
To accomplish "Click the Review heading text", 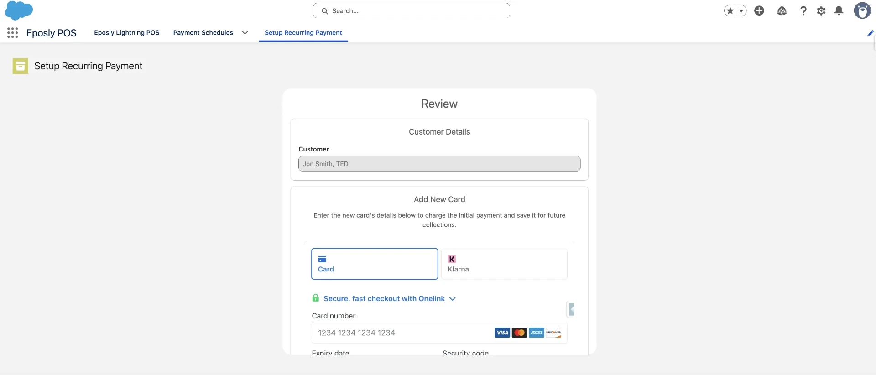I will [x=439, y=104].
